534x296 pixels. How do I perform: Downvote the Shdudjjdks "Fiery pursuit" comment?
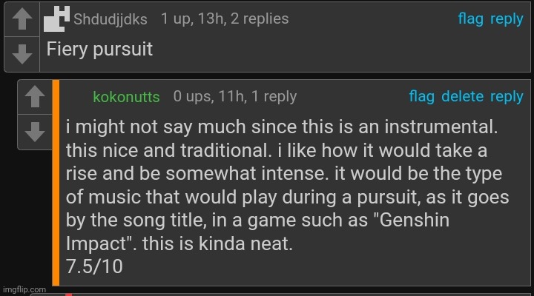pyautogui.click(x=22, y=54)
